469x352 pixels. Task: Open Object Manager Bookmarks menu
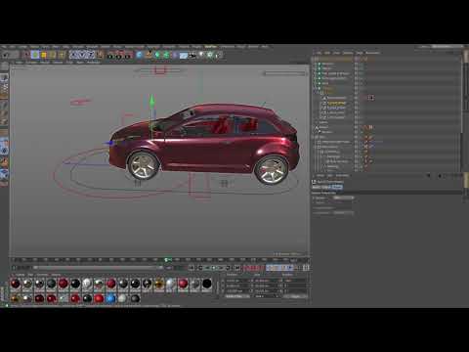pyautogui.click(x=372, y=53)
